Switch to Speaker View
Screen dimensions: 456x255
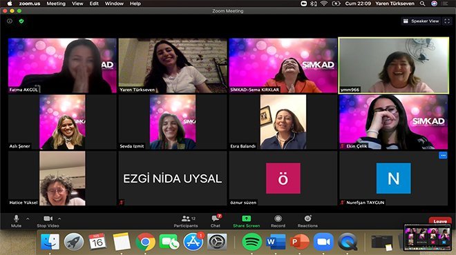(x=421, y=21)
